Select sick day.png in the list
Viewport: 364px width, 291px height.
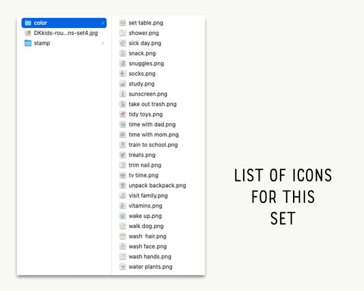click(145, 43)
